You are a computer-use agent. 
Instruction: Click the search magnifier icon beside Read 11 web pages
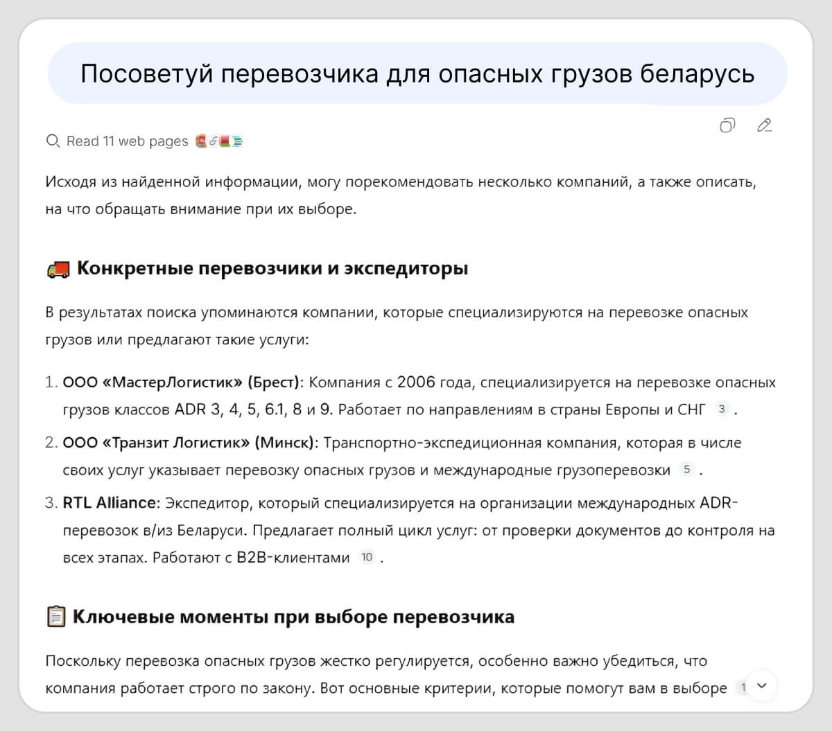53,141
